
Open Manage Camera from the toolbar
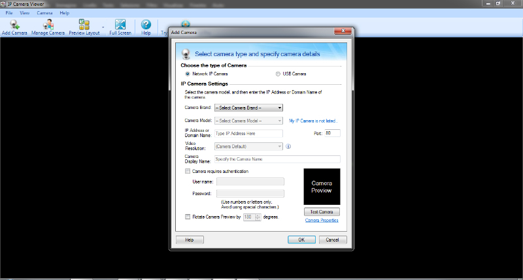[x=48, y=25]
